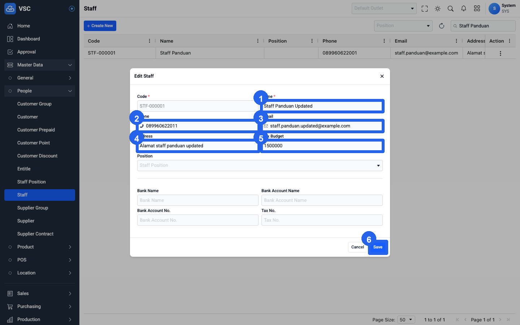Click the Name field in dialog
The image size is (520, 325).
tap(322, 106)
